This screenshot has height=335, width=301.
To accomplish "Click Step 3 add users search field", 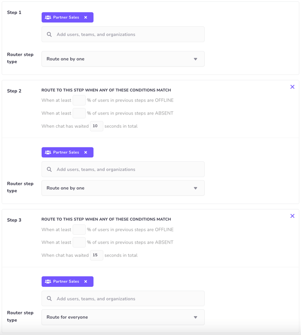I will [123, 298].
